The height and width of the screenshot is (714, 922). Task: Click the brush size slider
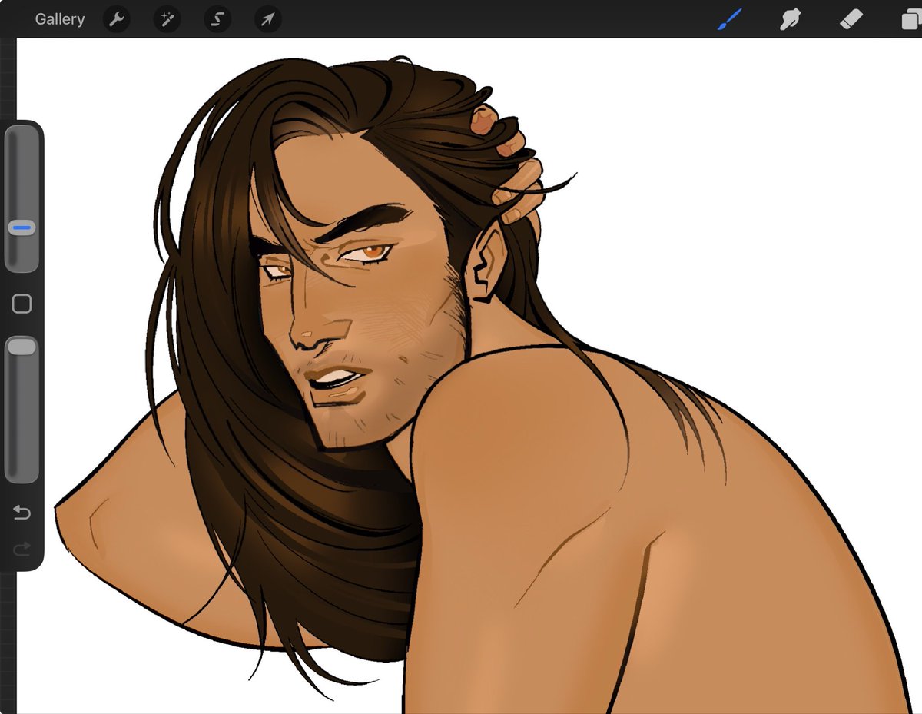(22, 199)
